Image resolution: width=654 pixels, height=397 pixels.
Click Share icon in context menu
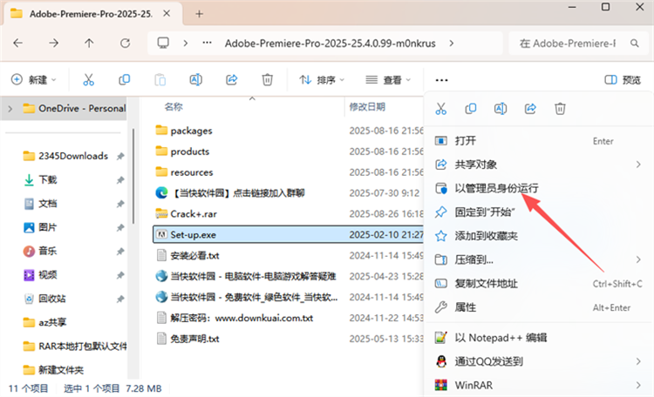coord(530,109)
